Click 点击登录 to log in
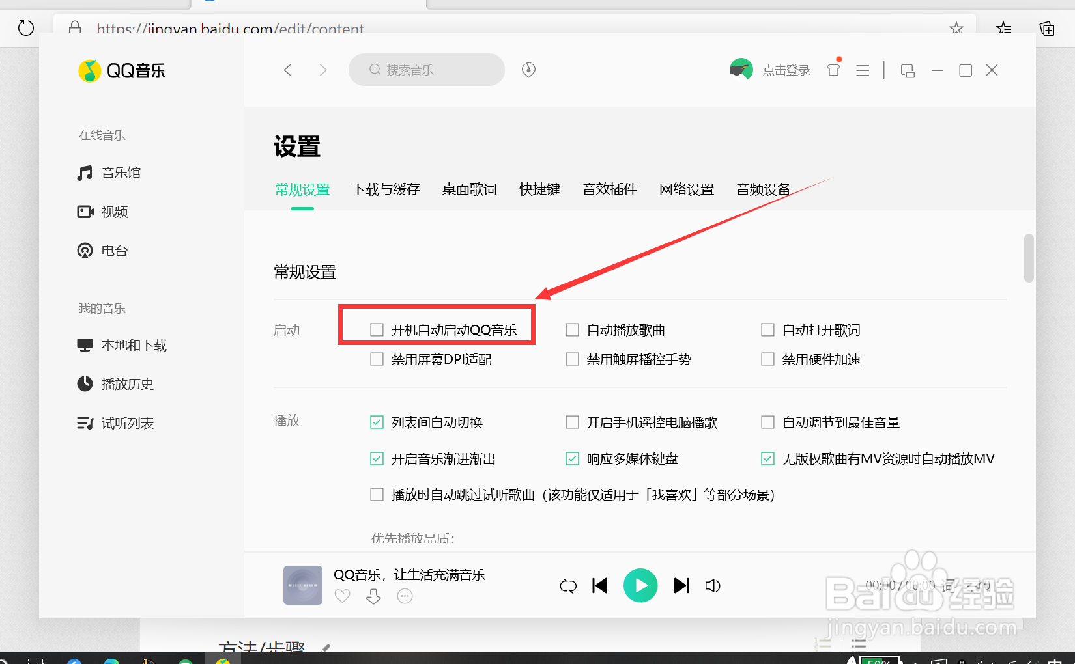 point(786,70)
